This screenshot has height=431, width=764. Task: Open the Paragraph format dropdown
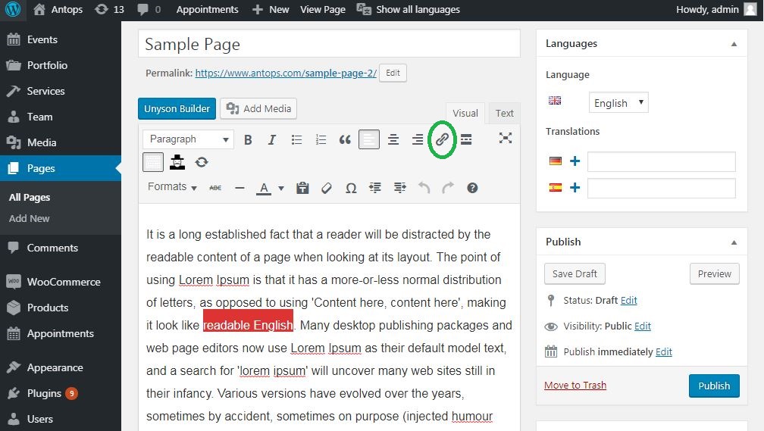(x=189, y=139)
